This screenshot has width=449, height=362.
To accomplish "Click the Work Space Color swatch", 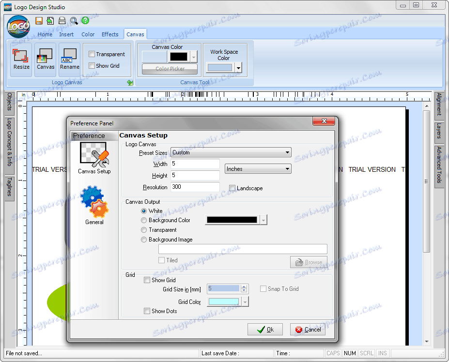I will pos(220,68).
